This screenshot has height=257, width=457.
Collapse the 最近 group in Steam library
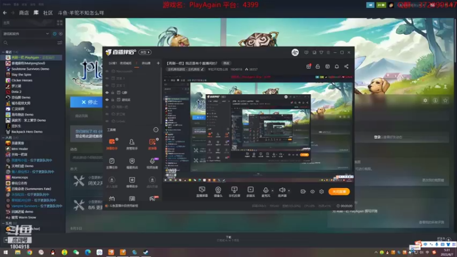3,52
